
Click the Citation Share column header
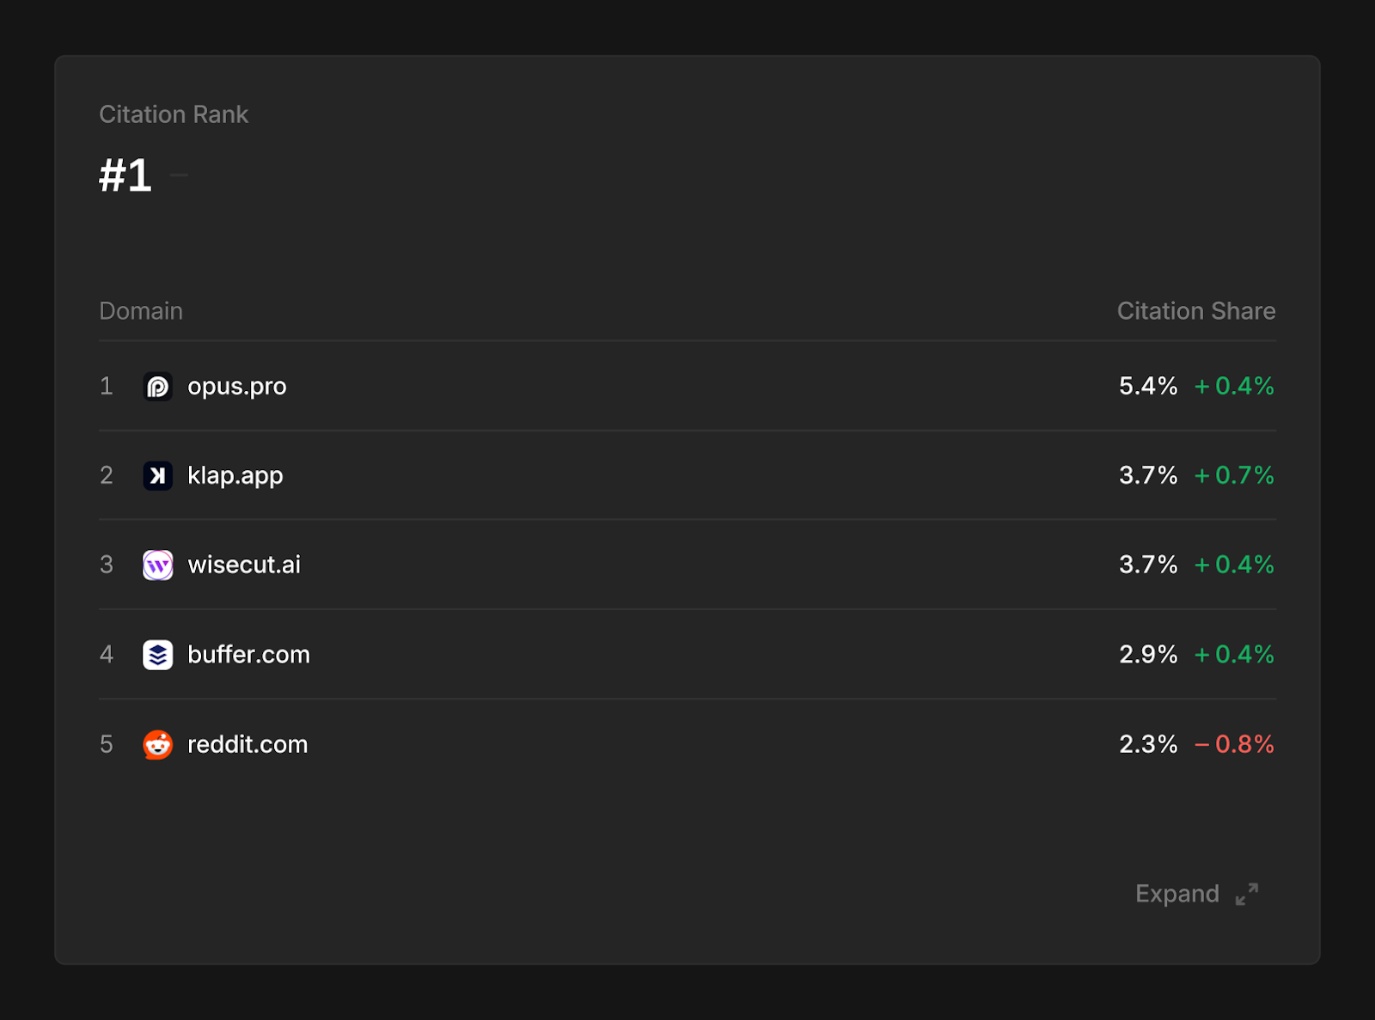coord(1195,310)
